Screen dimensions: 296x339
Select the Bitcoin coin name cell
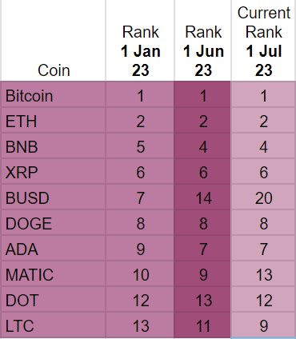(54, 94)
